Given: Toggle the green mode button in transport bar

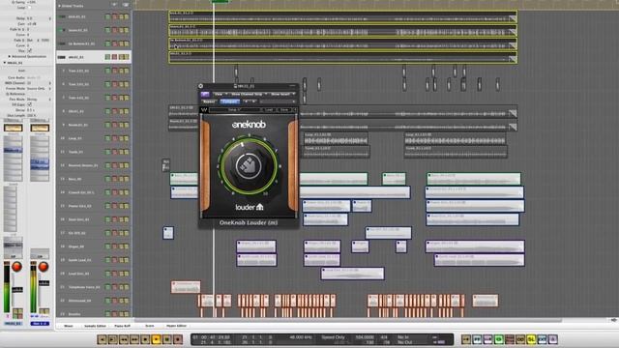Looking at the screenshot, I should (x=499, y=339).
